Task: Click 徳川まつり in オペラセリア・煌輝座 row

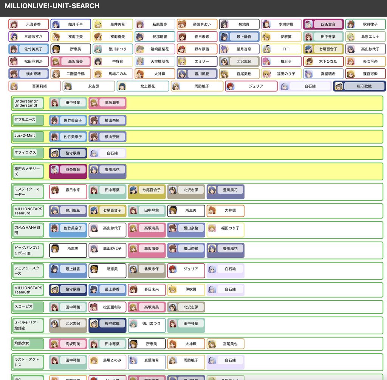Action: coord(147,325)
